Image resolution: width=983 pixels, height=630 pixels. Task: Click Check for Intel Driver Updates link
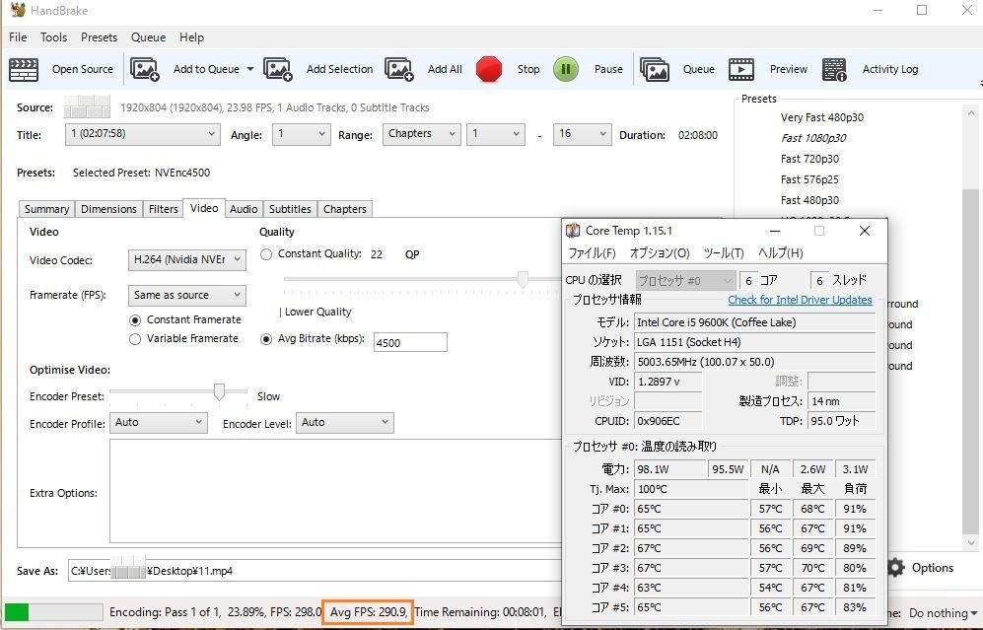[800, 301]
